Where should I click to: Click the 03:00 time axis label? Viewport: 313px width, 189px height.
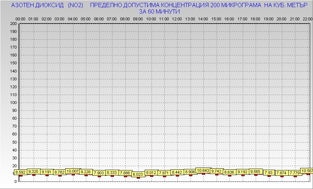(59, 19)
